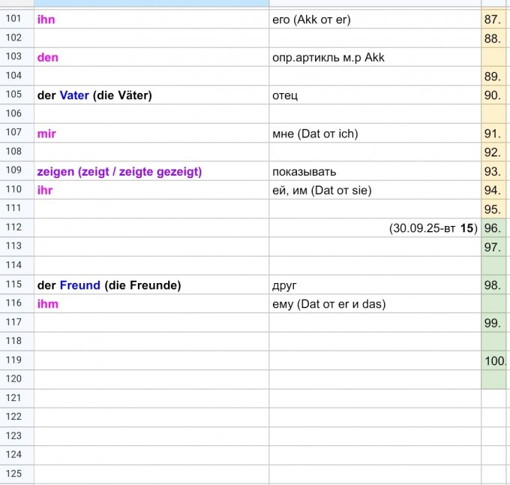Select row header 105

coord(13,95)
